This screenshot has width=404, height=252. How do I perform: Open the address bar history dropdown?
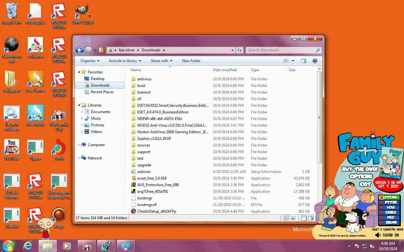click(232, 50)
